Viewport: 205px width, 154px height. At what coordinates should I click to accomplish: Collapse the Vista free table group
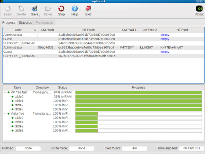point(5,113)
